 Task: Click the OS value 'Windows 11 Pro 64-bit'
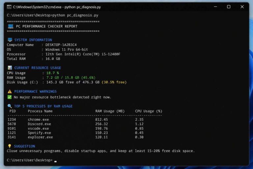67,50
